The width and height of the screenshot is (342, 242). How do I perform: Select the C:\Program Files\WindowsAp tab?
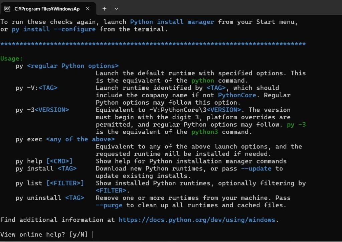coord(47,9)
